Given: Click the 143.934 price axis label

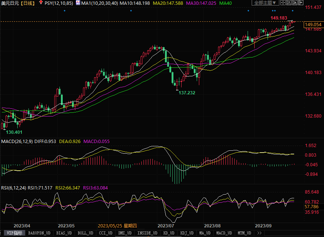Looking at the screenshot, I should tap(313, 51).
